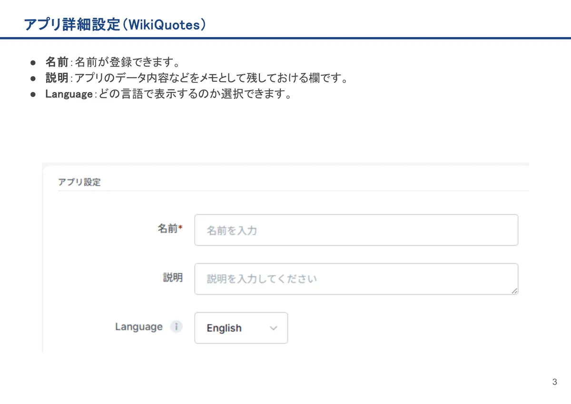Click the slide title アプリ詳細設定（WikiQuotes）
This screenshot has height=404, width=571.
(x=115, y=24)
